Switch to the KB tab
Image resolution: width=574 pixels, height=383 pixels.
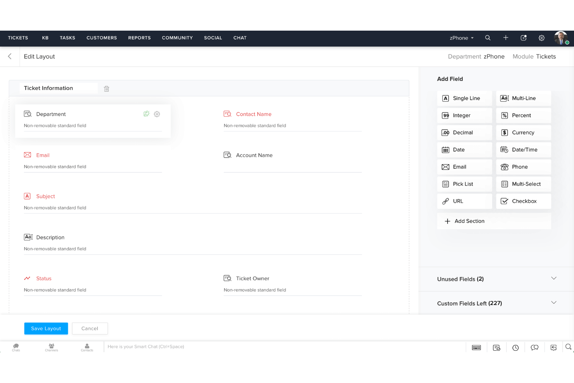point(45,38)
